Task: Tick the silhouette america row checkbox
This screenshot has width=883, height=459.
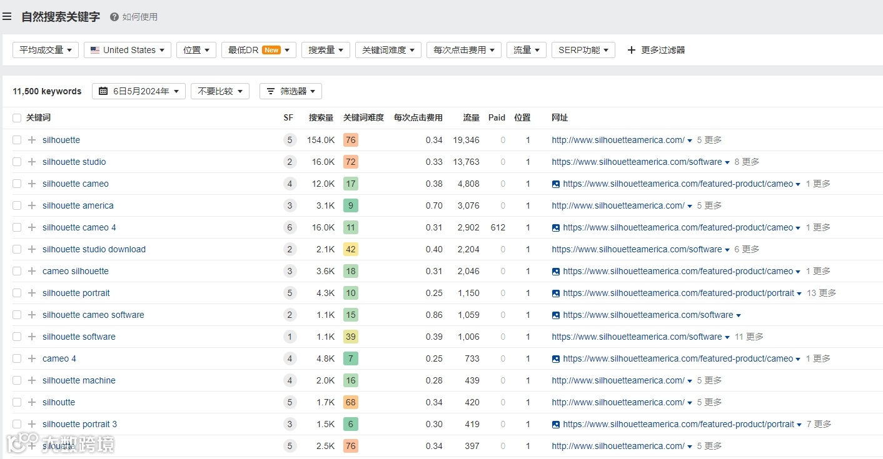Action: [x=17, y=205]
